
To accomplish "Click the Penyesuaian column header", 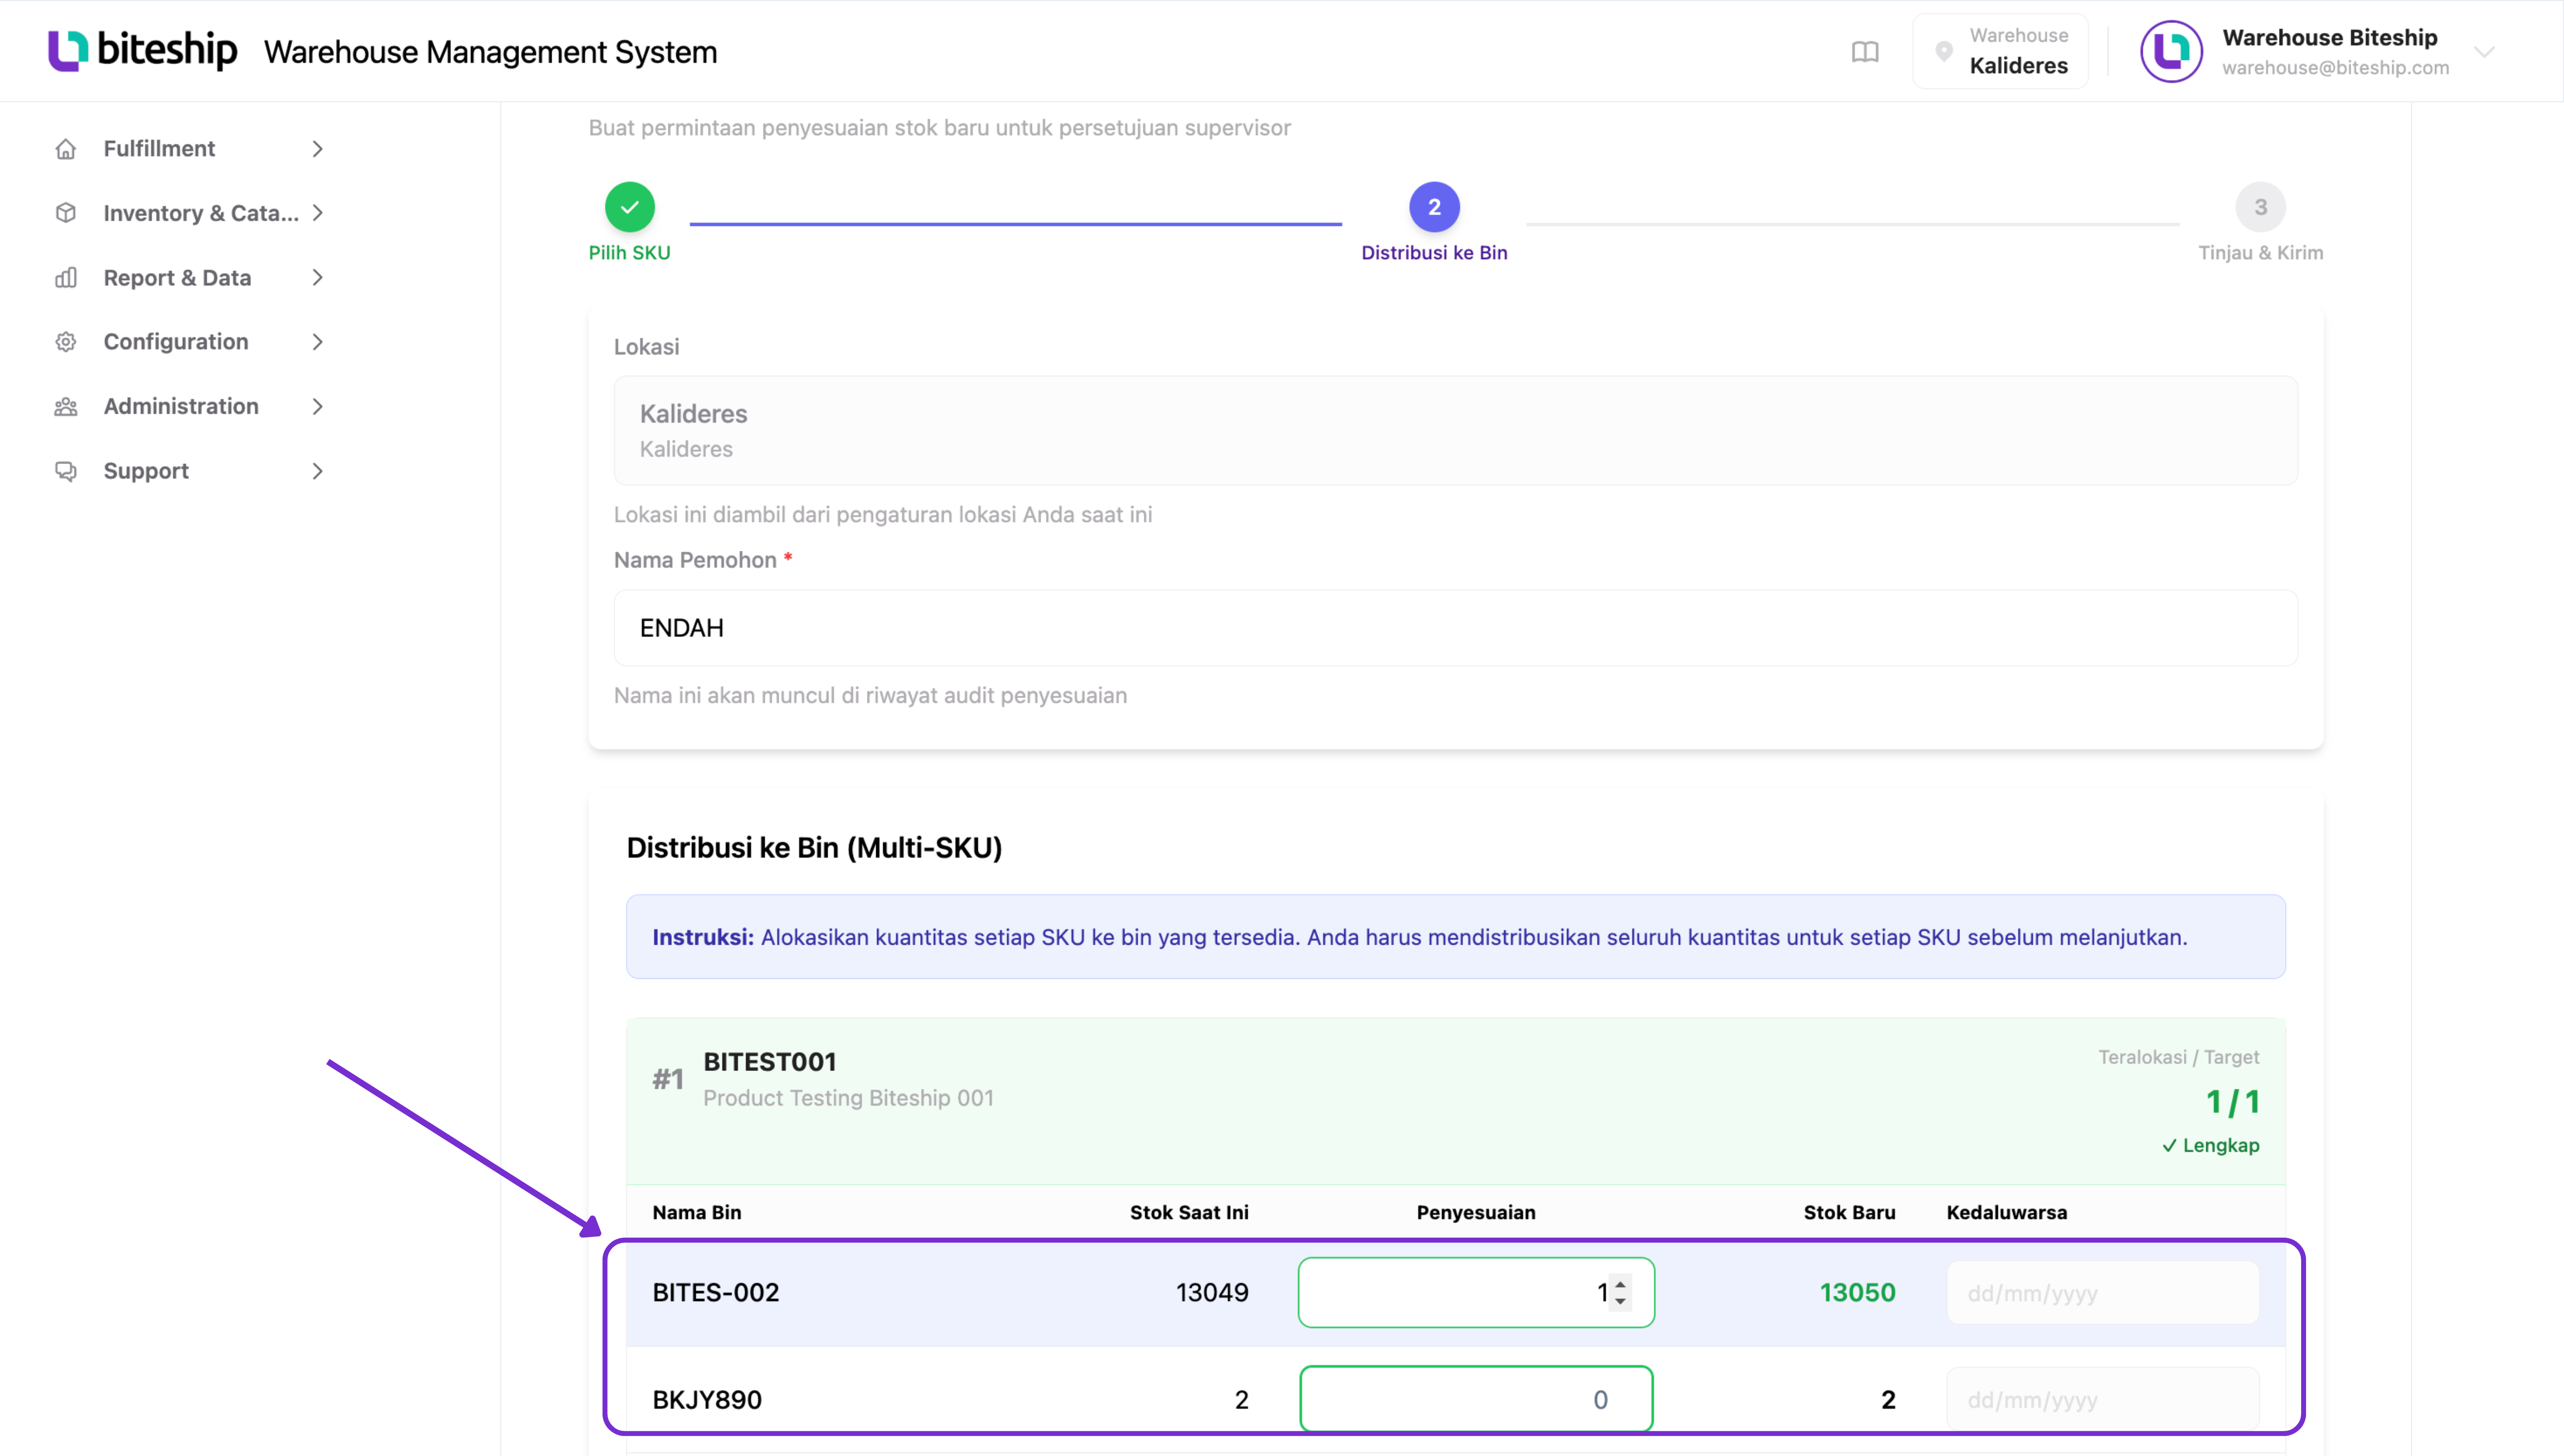I will tap(1476, 1213).
